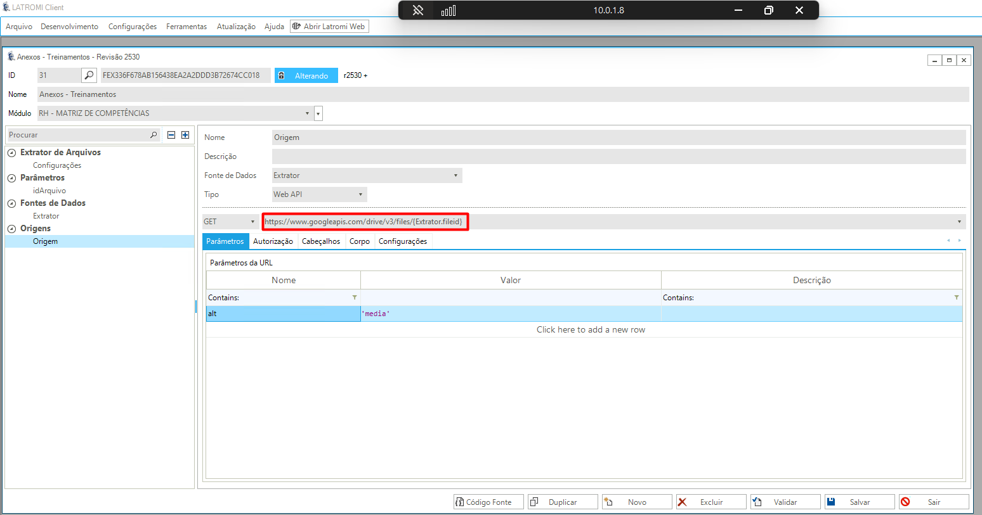
Task: Click the 'Click here to add a new row' line
Action: pyautogui.click(x=590, y=329)
